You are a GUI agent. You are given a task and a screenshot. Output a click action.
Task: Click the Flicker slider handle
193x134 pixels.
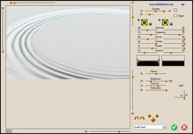point(156,74)
